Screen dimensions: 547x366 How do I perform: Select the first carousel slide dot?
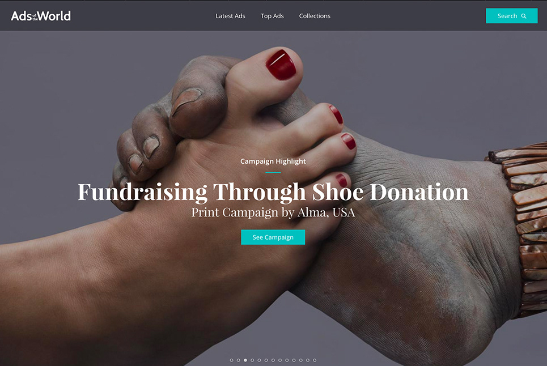coord(232,360)
